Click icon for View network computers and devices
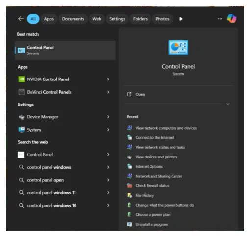This screenshot has width=250, height=237. pyautogui.click(x=130, y=128)
